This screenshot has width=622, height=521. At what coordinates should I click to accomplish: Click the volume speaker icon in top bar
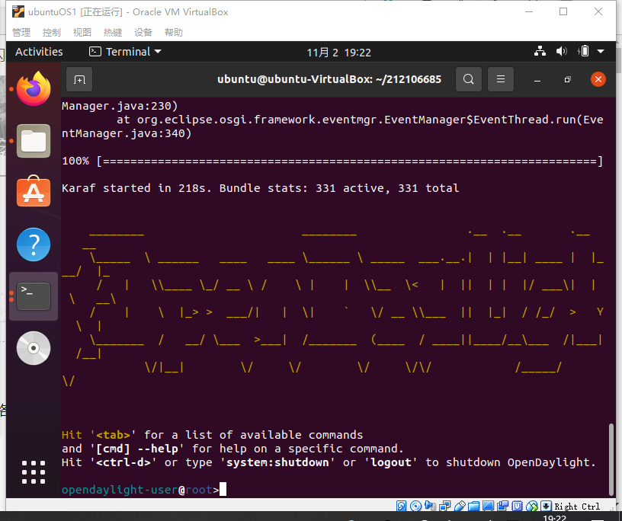click(x=561, y=51)
